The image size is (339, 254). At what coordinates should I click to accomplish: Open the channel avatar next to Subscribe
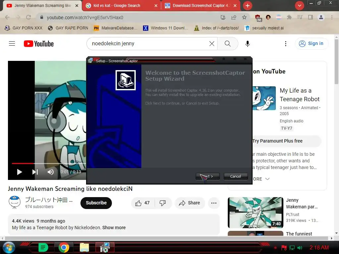point(15,202)
